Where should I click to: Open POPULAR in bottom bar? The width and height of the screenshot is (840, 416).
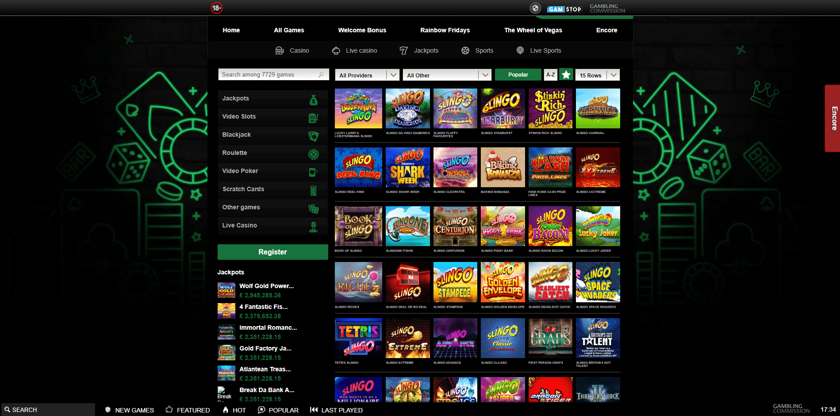(278, 410)
